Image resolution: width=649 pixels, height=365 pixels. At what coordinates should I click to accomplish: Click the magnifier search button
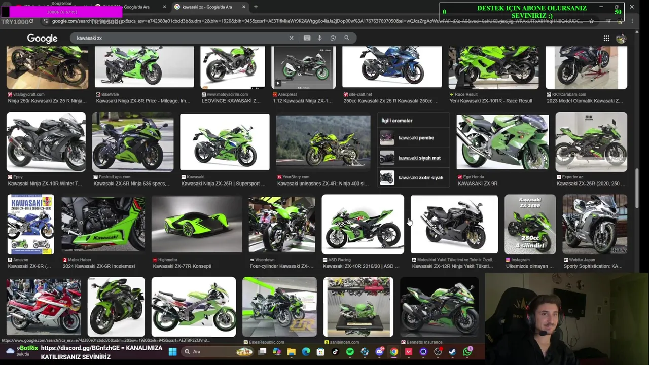[x=347, y=38]
